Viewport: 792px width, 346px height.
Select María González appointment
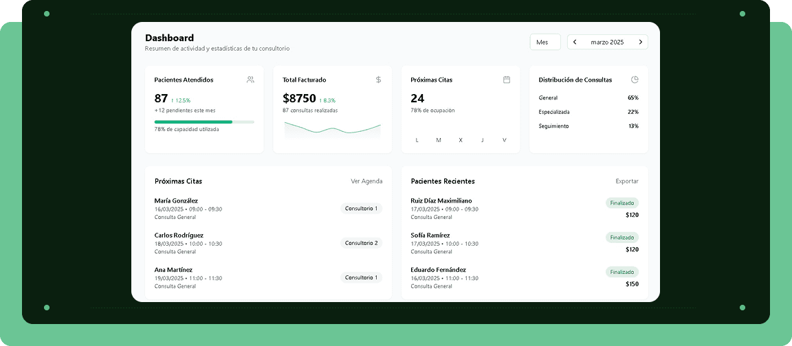pos(268,208)
